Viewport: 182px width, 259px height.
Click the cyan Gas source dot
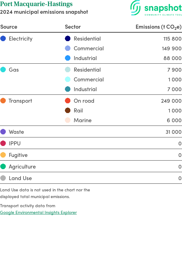pyautogui.click(x=3, y=70)
